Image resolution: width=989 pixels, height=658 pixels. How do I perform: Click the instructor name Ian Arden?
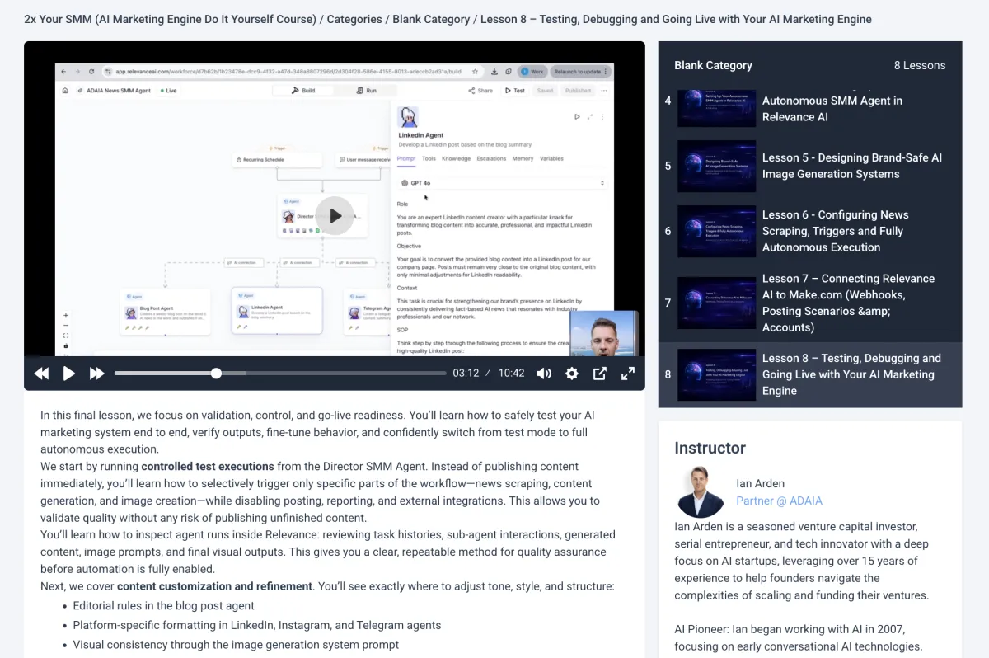(760, 483)
